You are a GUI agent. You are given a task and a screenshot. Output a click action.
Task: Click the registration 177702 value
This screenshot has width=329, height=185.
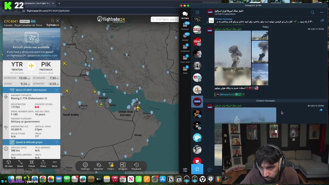[15, 107]
